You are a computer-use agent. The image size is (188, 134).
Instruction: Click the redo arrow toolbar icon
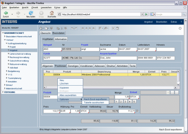[x=76, y=28]
